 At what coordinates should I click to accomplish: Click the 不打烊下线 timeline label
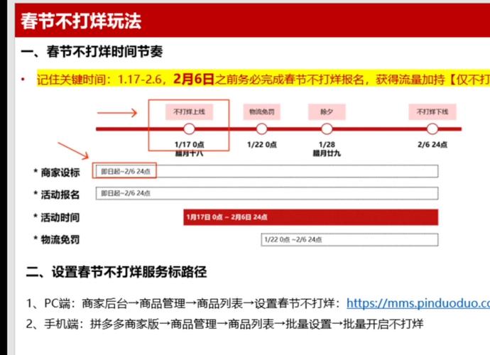[432, 112]
